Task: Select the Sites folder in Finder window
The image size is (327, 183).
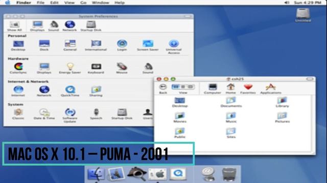Action: pos(231,133)
